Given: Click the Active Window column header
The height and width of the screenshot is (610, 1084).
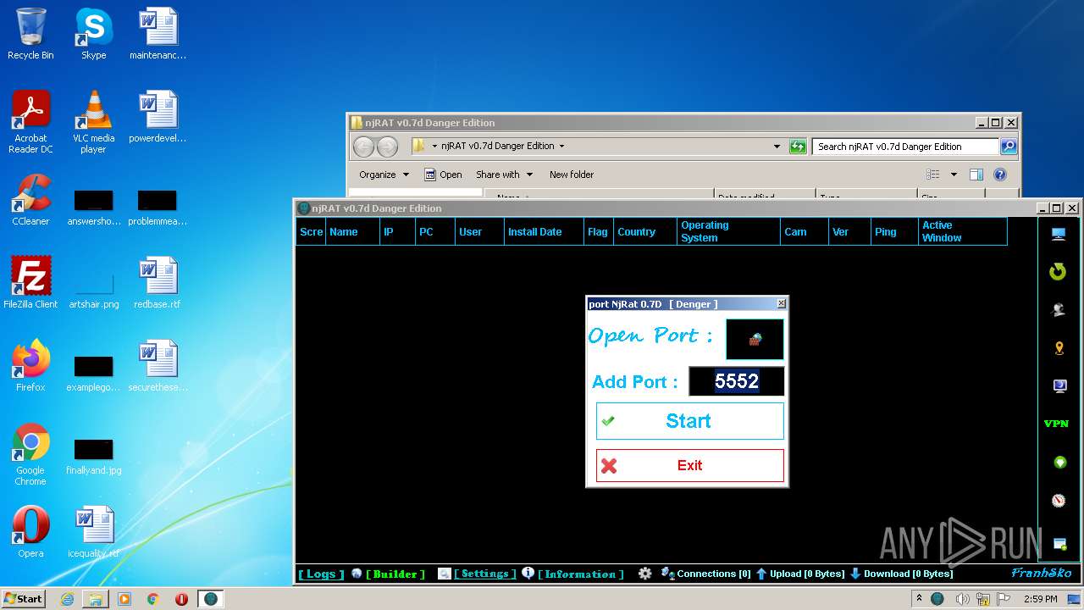Looking at the screenshot, I should [963, 231].
